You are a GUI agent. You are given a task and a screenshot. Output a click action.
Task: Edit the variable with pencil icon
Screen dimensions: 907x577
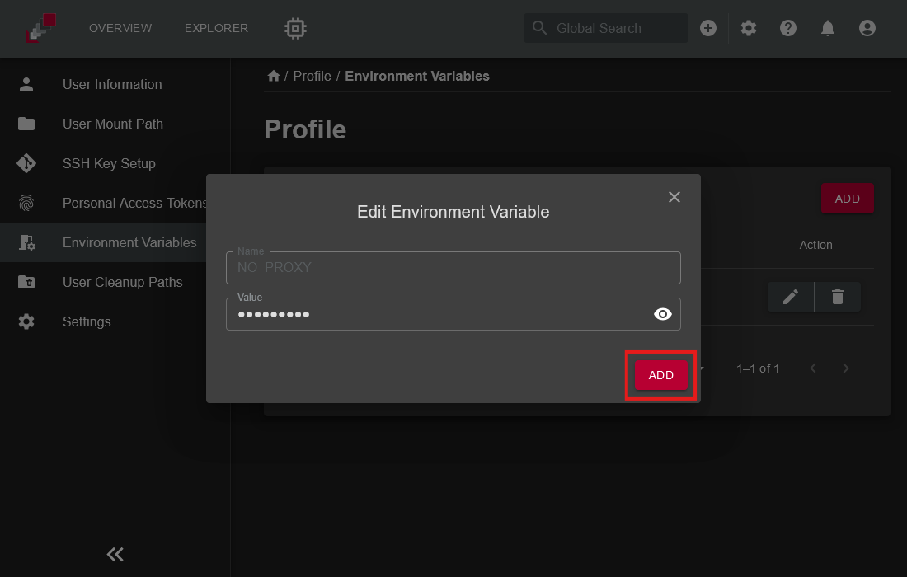point(791,298)
